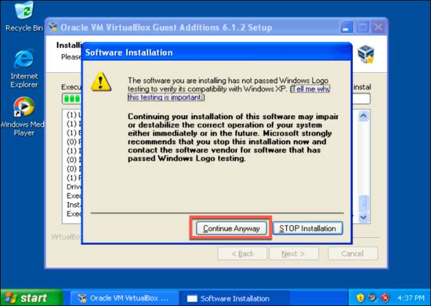Click scroll up arrow in setup log list
The height and width of the screenshot is (306, 431).
click(x=363, y=116)
